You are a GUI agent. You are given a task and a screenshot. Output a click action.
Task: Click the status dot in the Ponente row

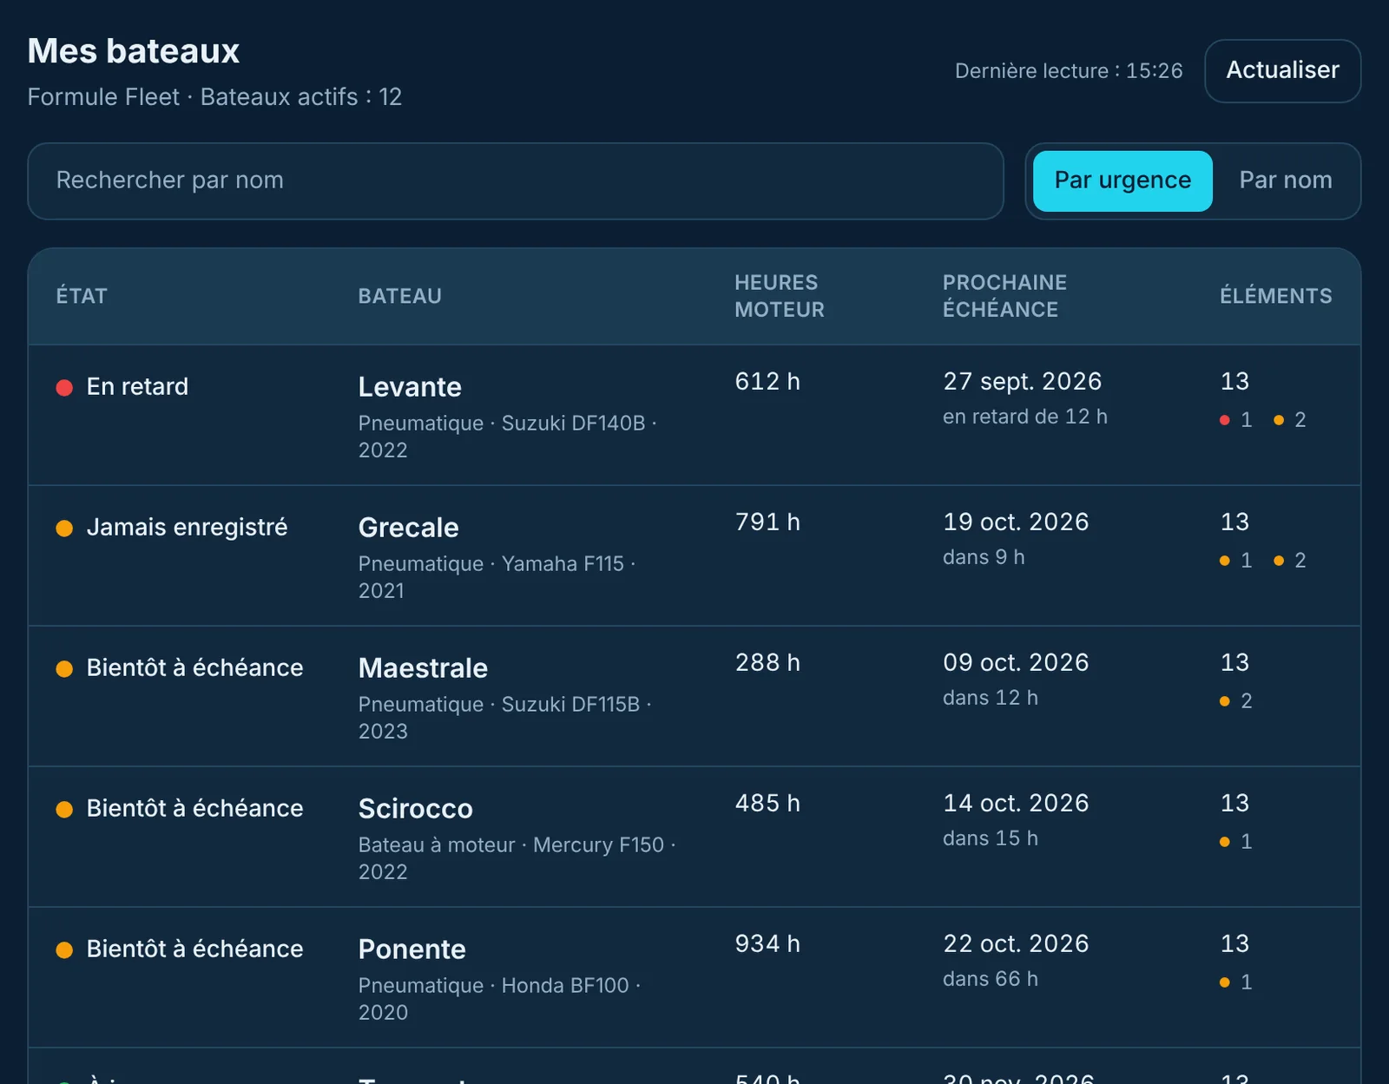click(64, 949)
